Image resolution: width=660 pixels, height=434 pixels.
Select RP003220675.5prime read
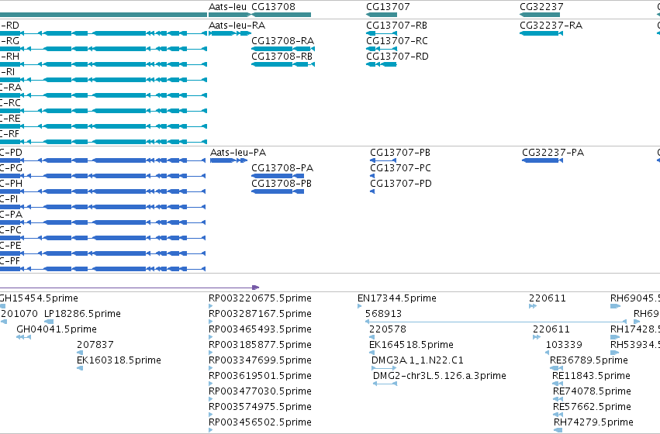pyautogui.click(x=210, y=306)
